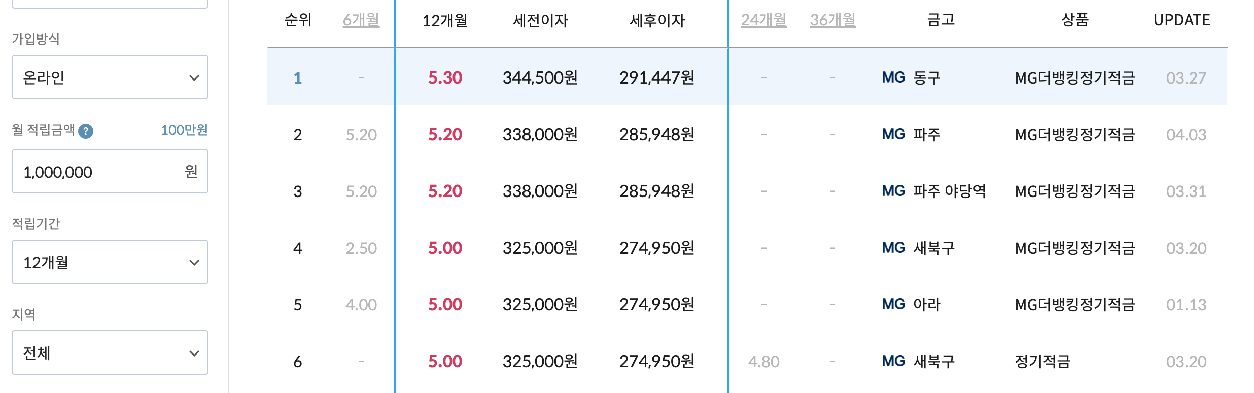Image resolution: width=1254 pixels, height=393 pixels.
Task: Open MG더뱅킹정기적금 product in rank 1 row
Action: point(1075,77)
